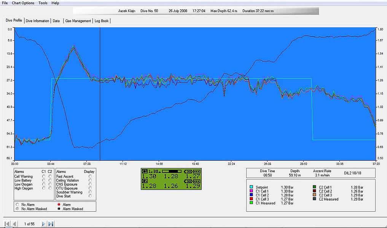The image size is (387, 228).
Task: Go to the first dive record
Action: coord(7,224)
